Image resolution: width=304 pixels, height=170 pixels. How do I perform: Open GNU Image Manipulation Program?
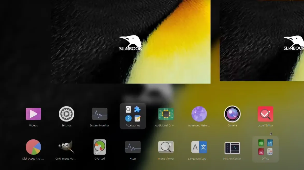pos(66,147)
